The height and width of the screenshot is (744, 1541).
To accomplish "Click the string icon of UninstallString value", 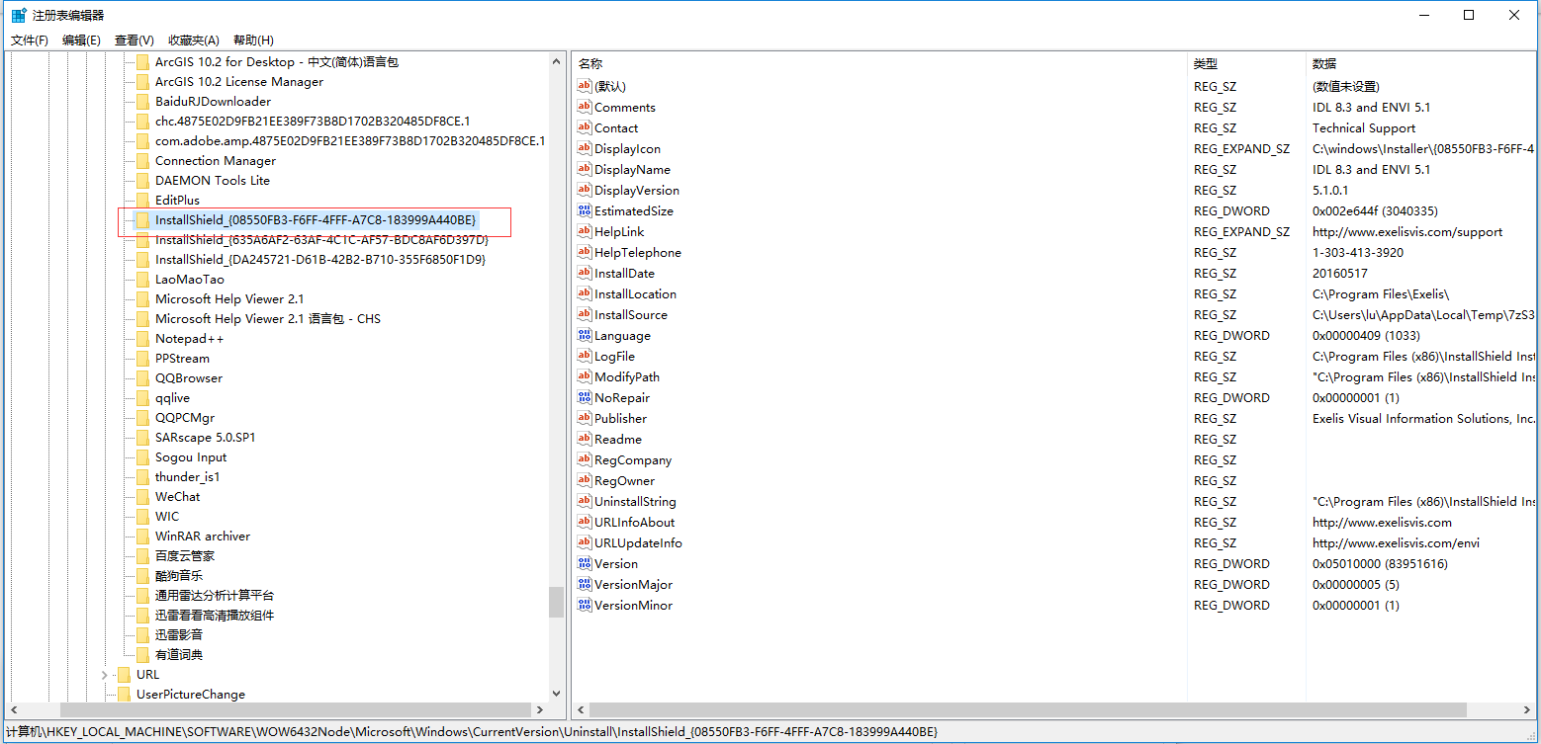I will coord(584,501).
